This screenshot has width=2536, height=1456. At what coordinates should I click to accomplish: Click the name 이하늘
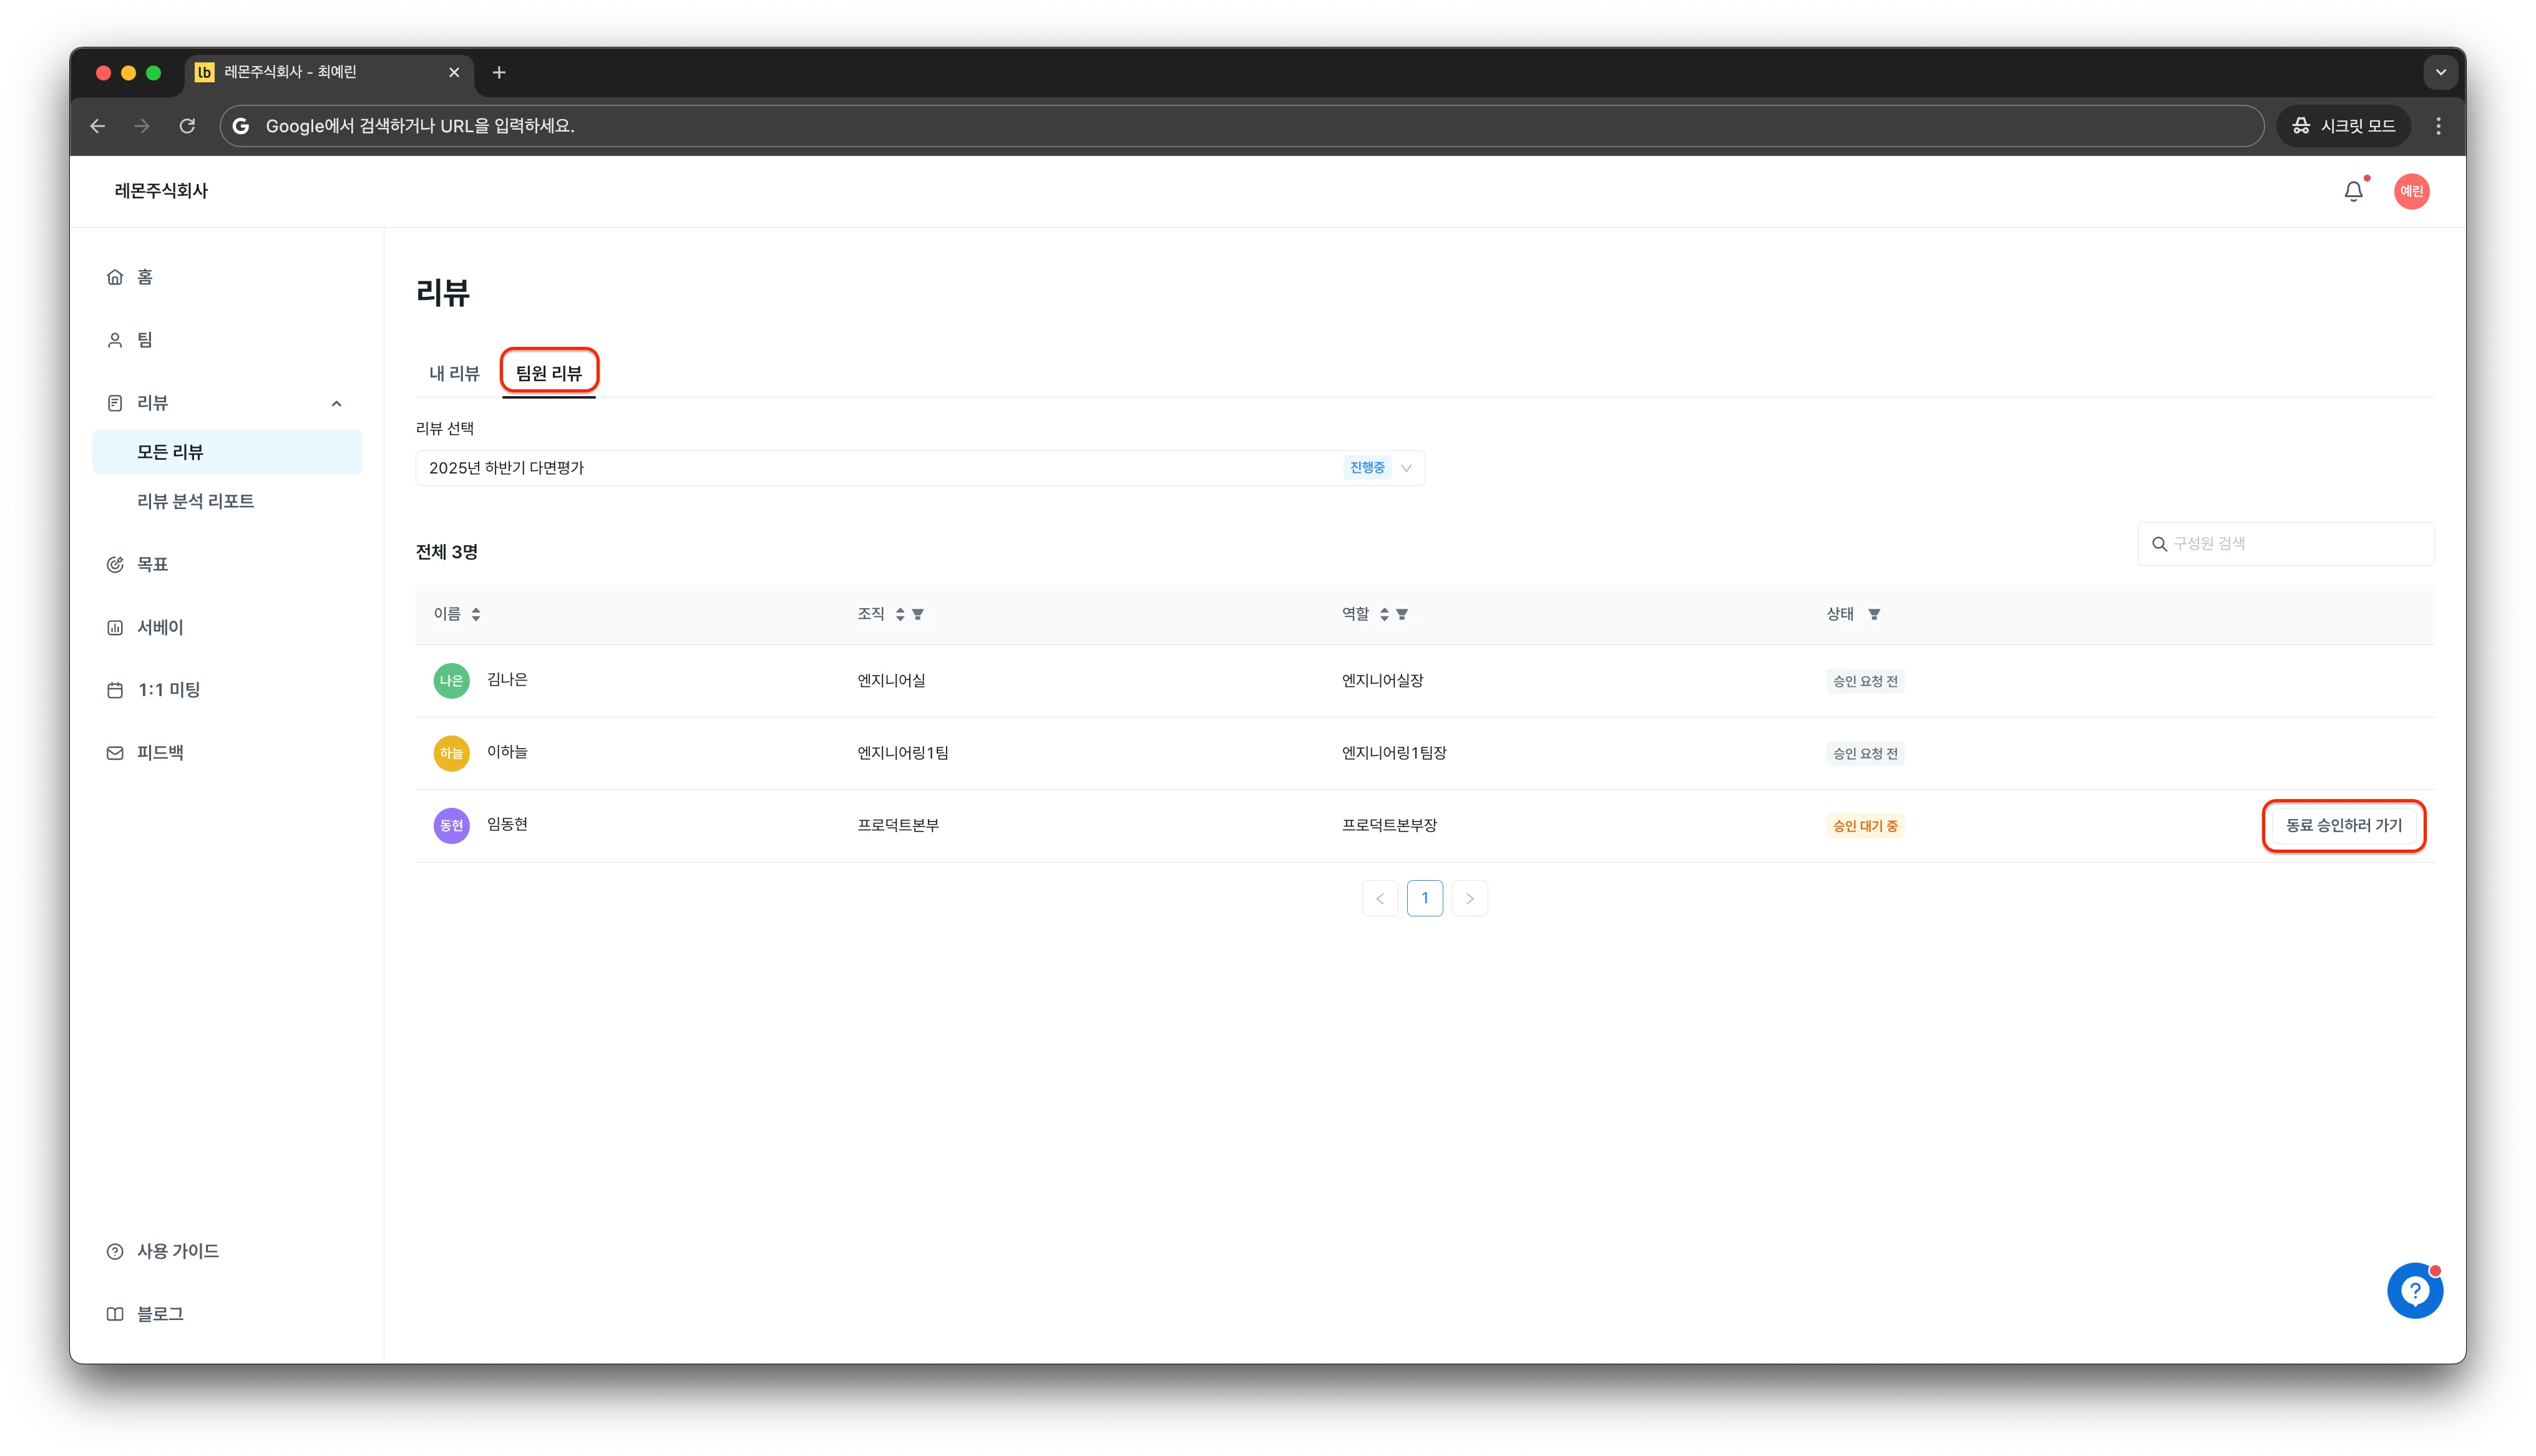pos(507,752)
